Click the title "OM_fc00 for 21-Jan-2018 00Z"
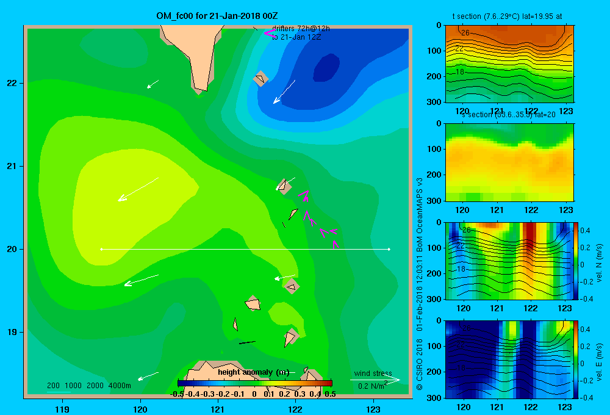The image size is (610, 415). pyautogui.click(x=217, y=16)
